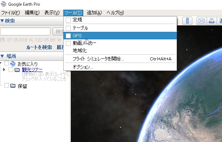This screenshot has height=142, width=222.
Task: Click the folder icon beside 観光ツアー
Action: pos(17,70)
